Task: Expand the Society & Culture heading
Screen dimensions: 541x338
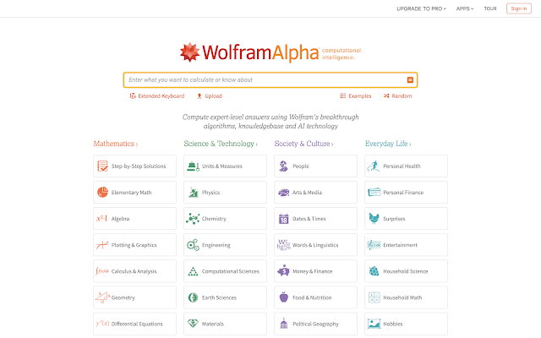Action: pyautogui.click(x=303, y=144)
